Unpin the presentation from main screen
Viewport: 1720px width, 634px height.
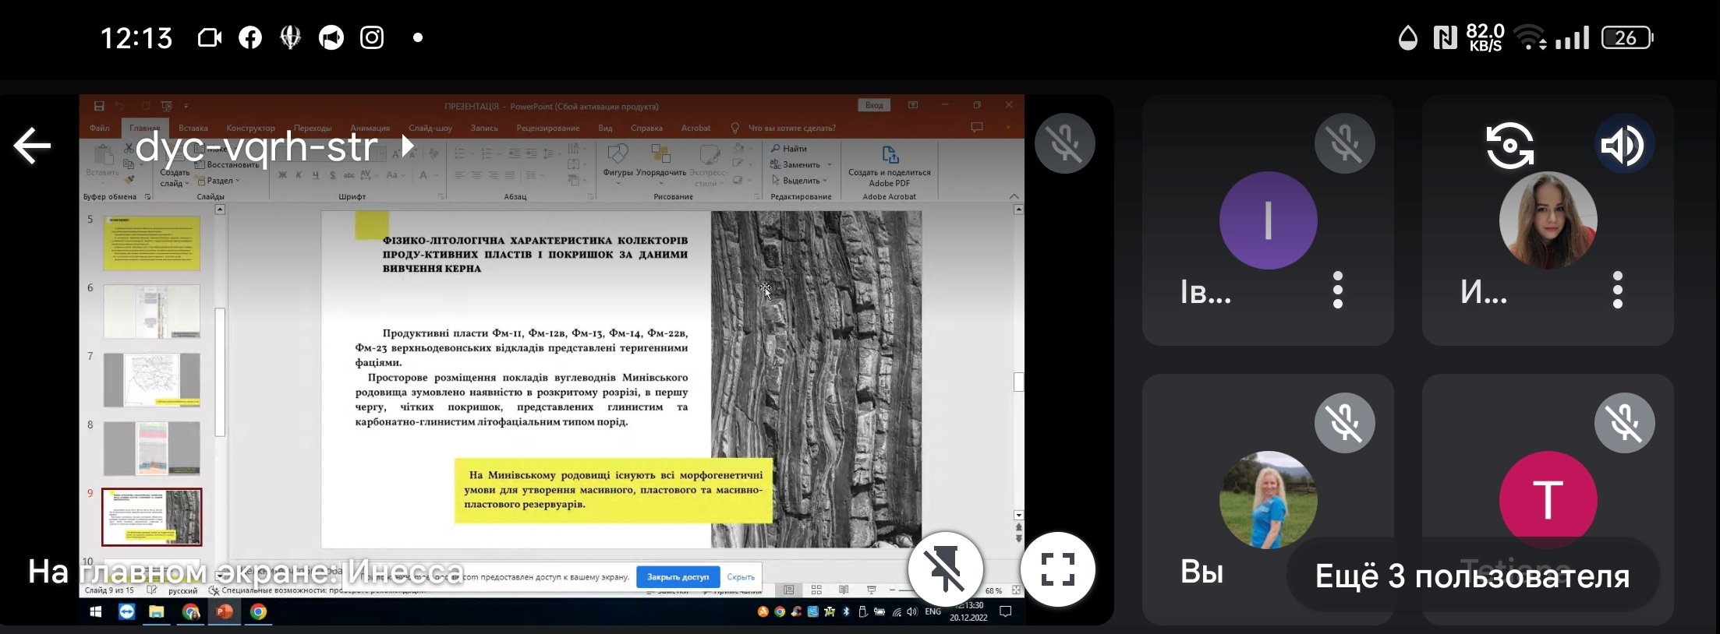945,569
